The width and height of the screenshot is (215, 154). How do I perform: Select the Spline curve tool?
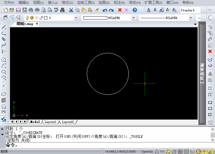4,45
